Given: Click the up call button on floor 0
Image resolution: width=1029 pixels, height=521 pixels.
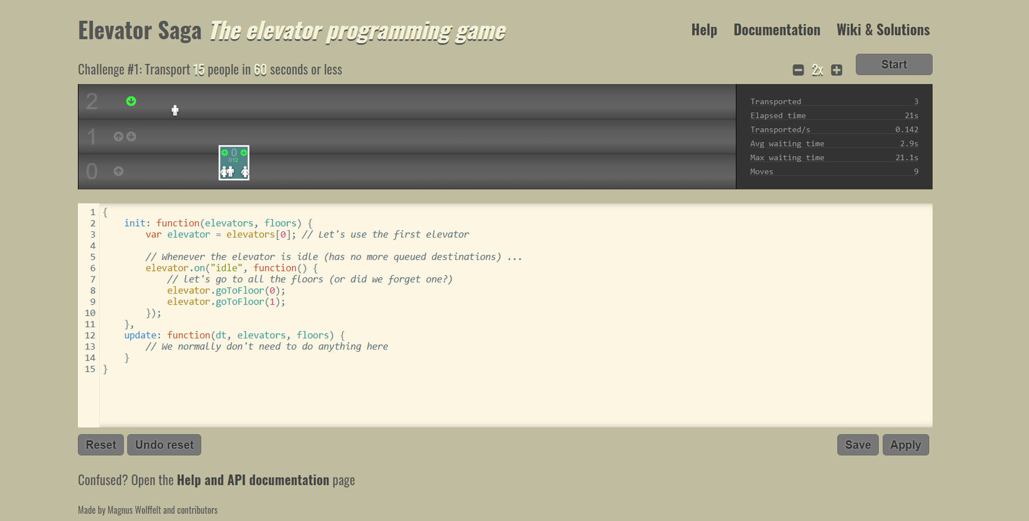Looking at the screenshot, I should pos(118,171).
